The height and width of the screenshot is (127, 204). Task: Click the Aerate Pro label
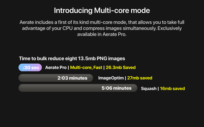click(x=56, y=68)
